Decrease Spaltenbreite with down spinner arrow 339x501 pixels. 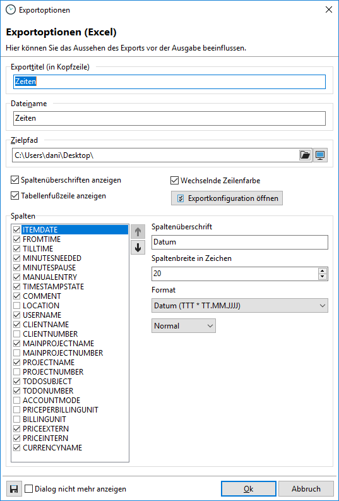pyautogui.click(x=323, y=277)
